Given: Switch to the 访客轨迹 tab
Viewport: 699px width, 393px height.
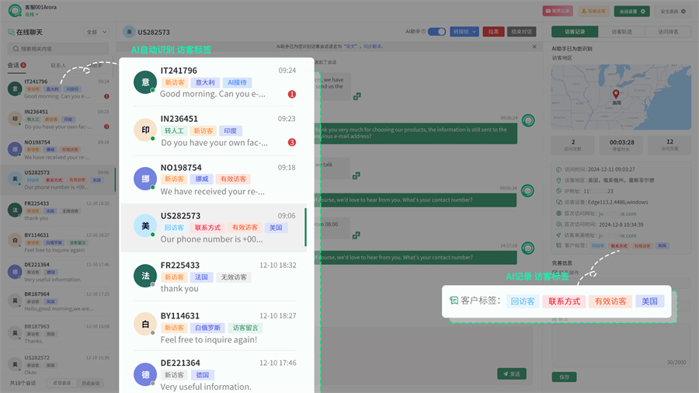Looking at the screenshot, I should (x=621, y=32).
